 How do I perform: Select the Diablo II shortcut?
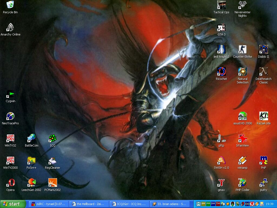[x=263, y=50]
